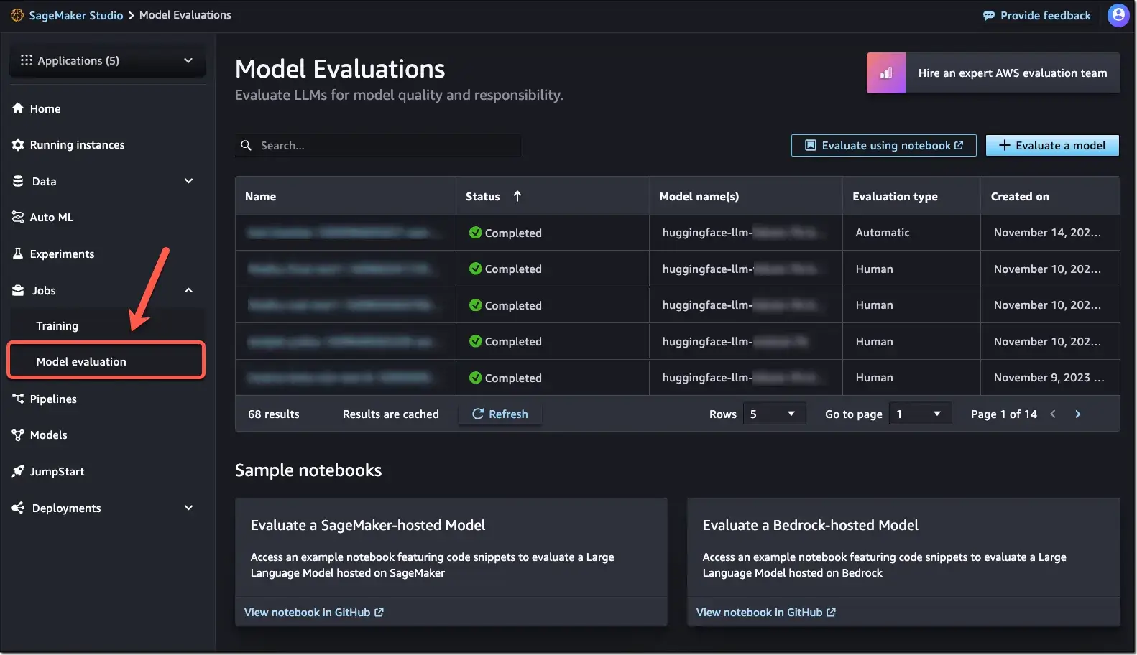The height and width of the screenshot is (655, 1137).
Task: Open the Applications (5) dropdown
Action: click(x=107, y=60)
